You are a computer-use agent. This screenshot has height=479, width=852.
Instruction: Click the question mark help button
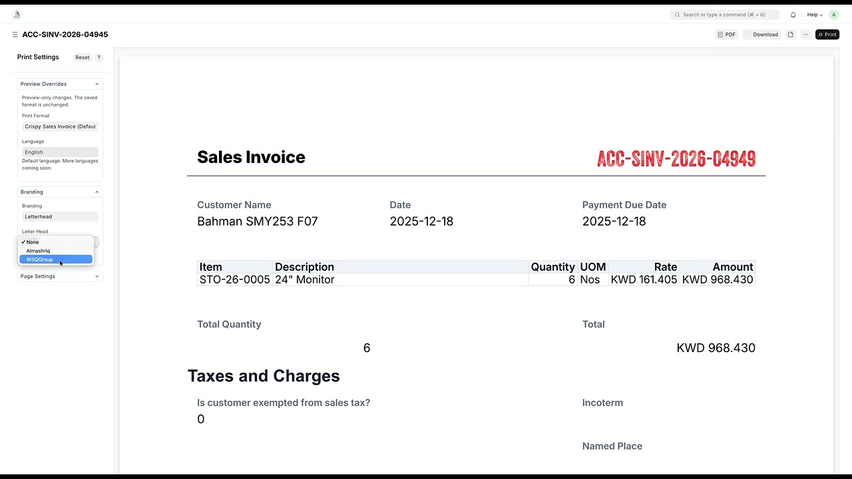[x=99, y=57]
